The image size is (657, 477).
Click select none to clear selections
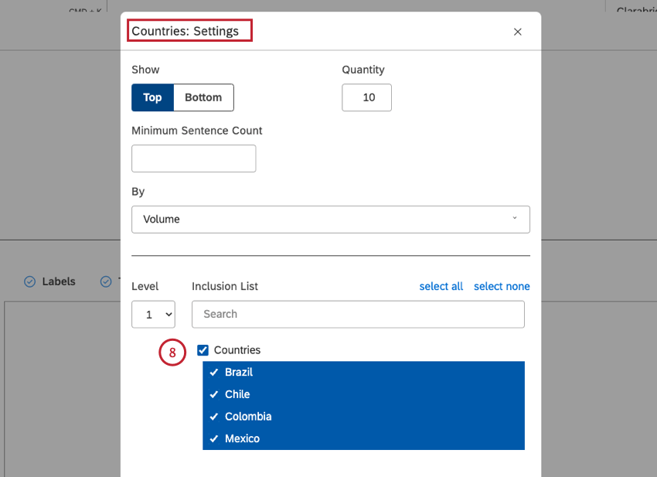click(x=501, y=286)
